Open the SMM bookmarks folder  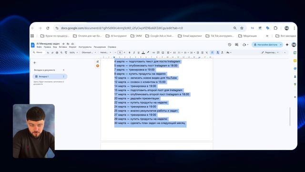click(x=136, y=36)
